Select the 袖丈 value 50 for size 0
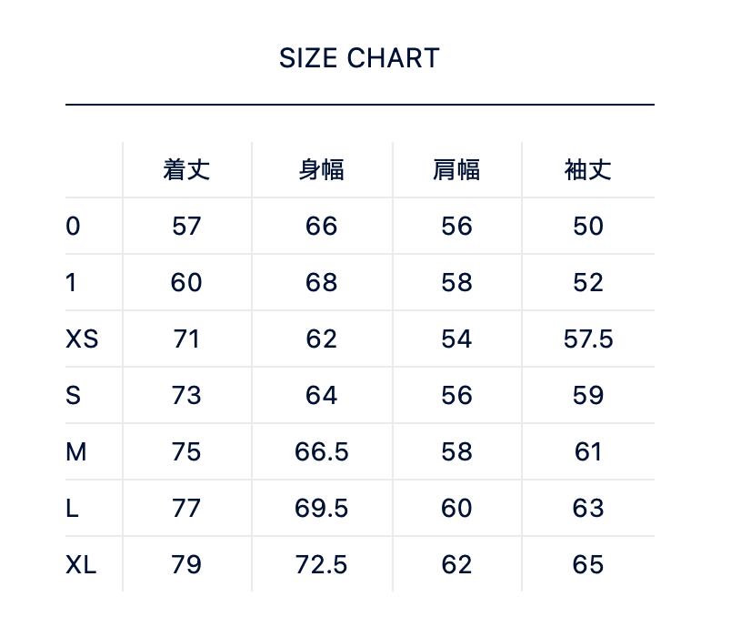This screenshot has width=731, height=617. pyautogui.click(x=588, y=227)
